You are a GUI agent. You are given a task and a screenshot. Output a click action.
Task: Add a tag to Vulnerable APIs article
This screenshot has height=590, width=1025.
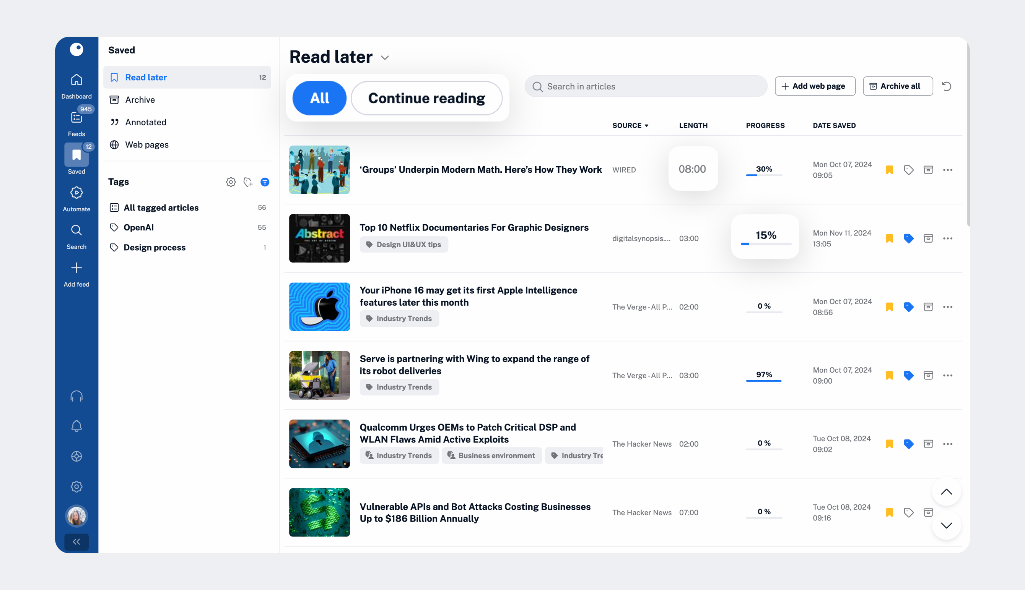pyautogui.click(x=909, y=512)
